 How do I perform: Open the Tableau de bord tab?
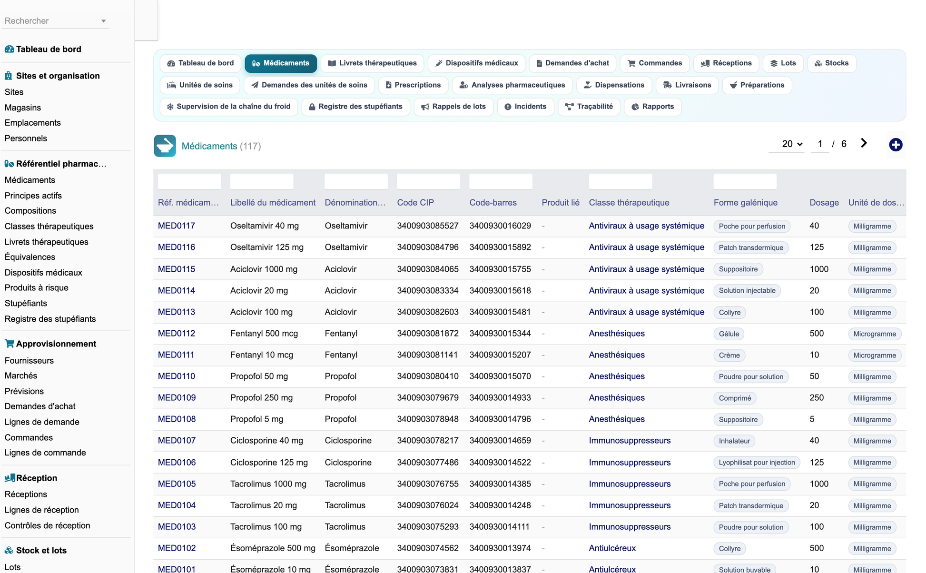coord(200,63)
